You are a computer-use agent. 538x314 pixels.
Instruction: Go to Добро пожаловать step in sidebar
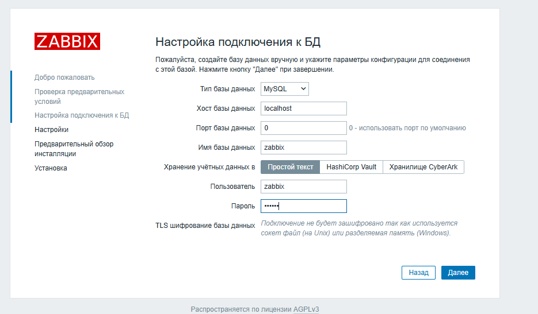64,77
